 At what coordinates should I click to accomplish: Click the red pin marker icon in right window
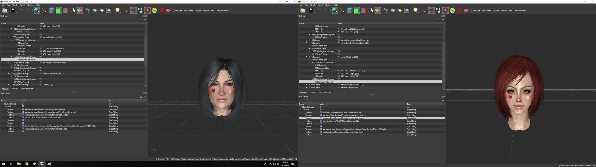pyautogui.click(x=459, y=10)
